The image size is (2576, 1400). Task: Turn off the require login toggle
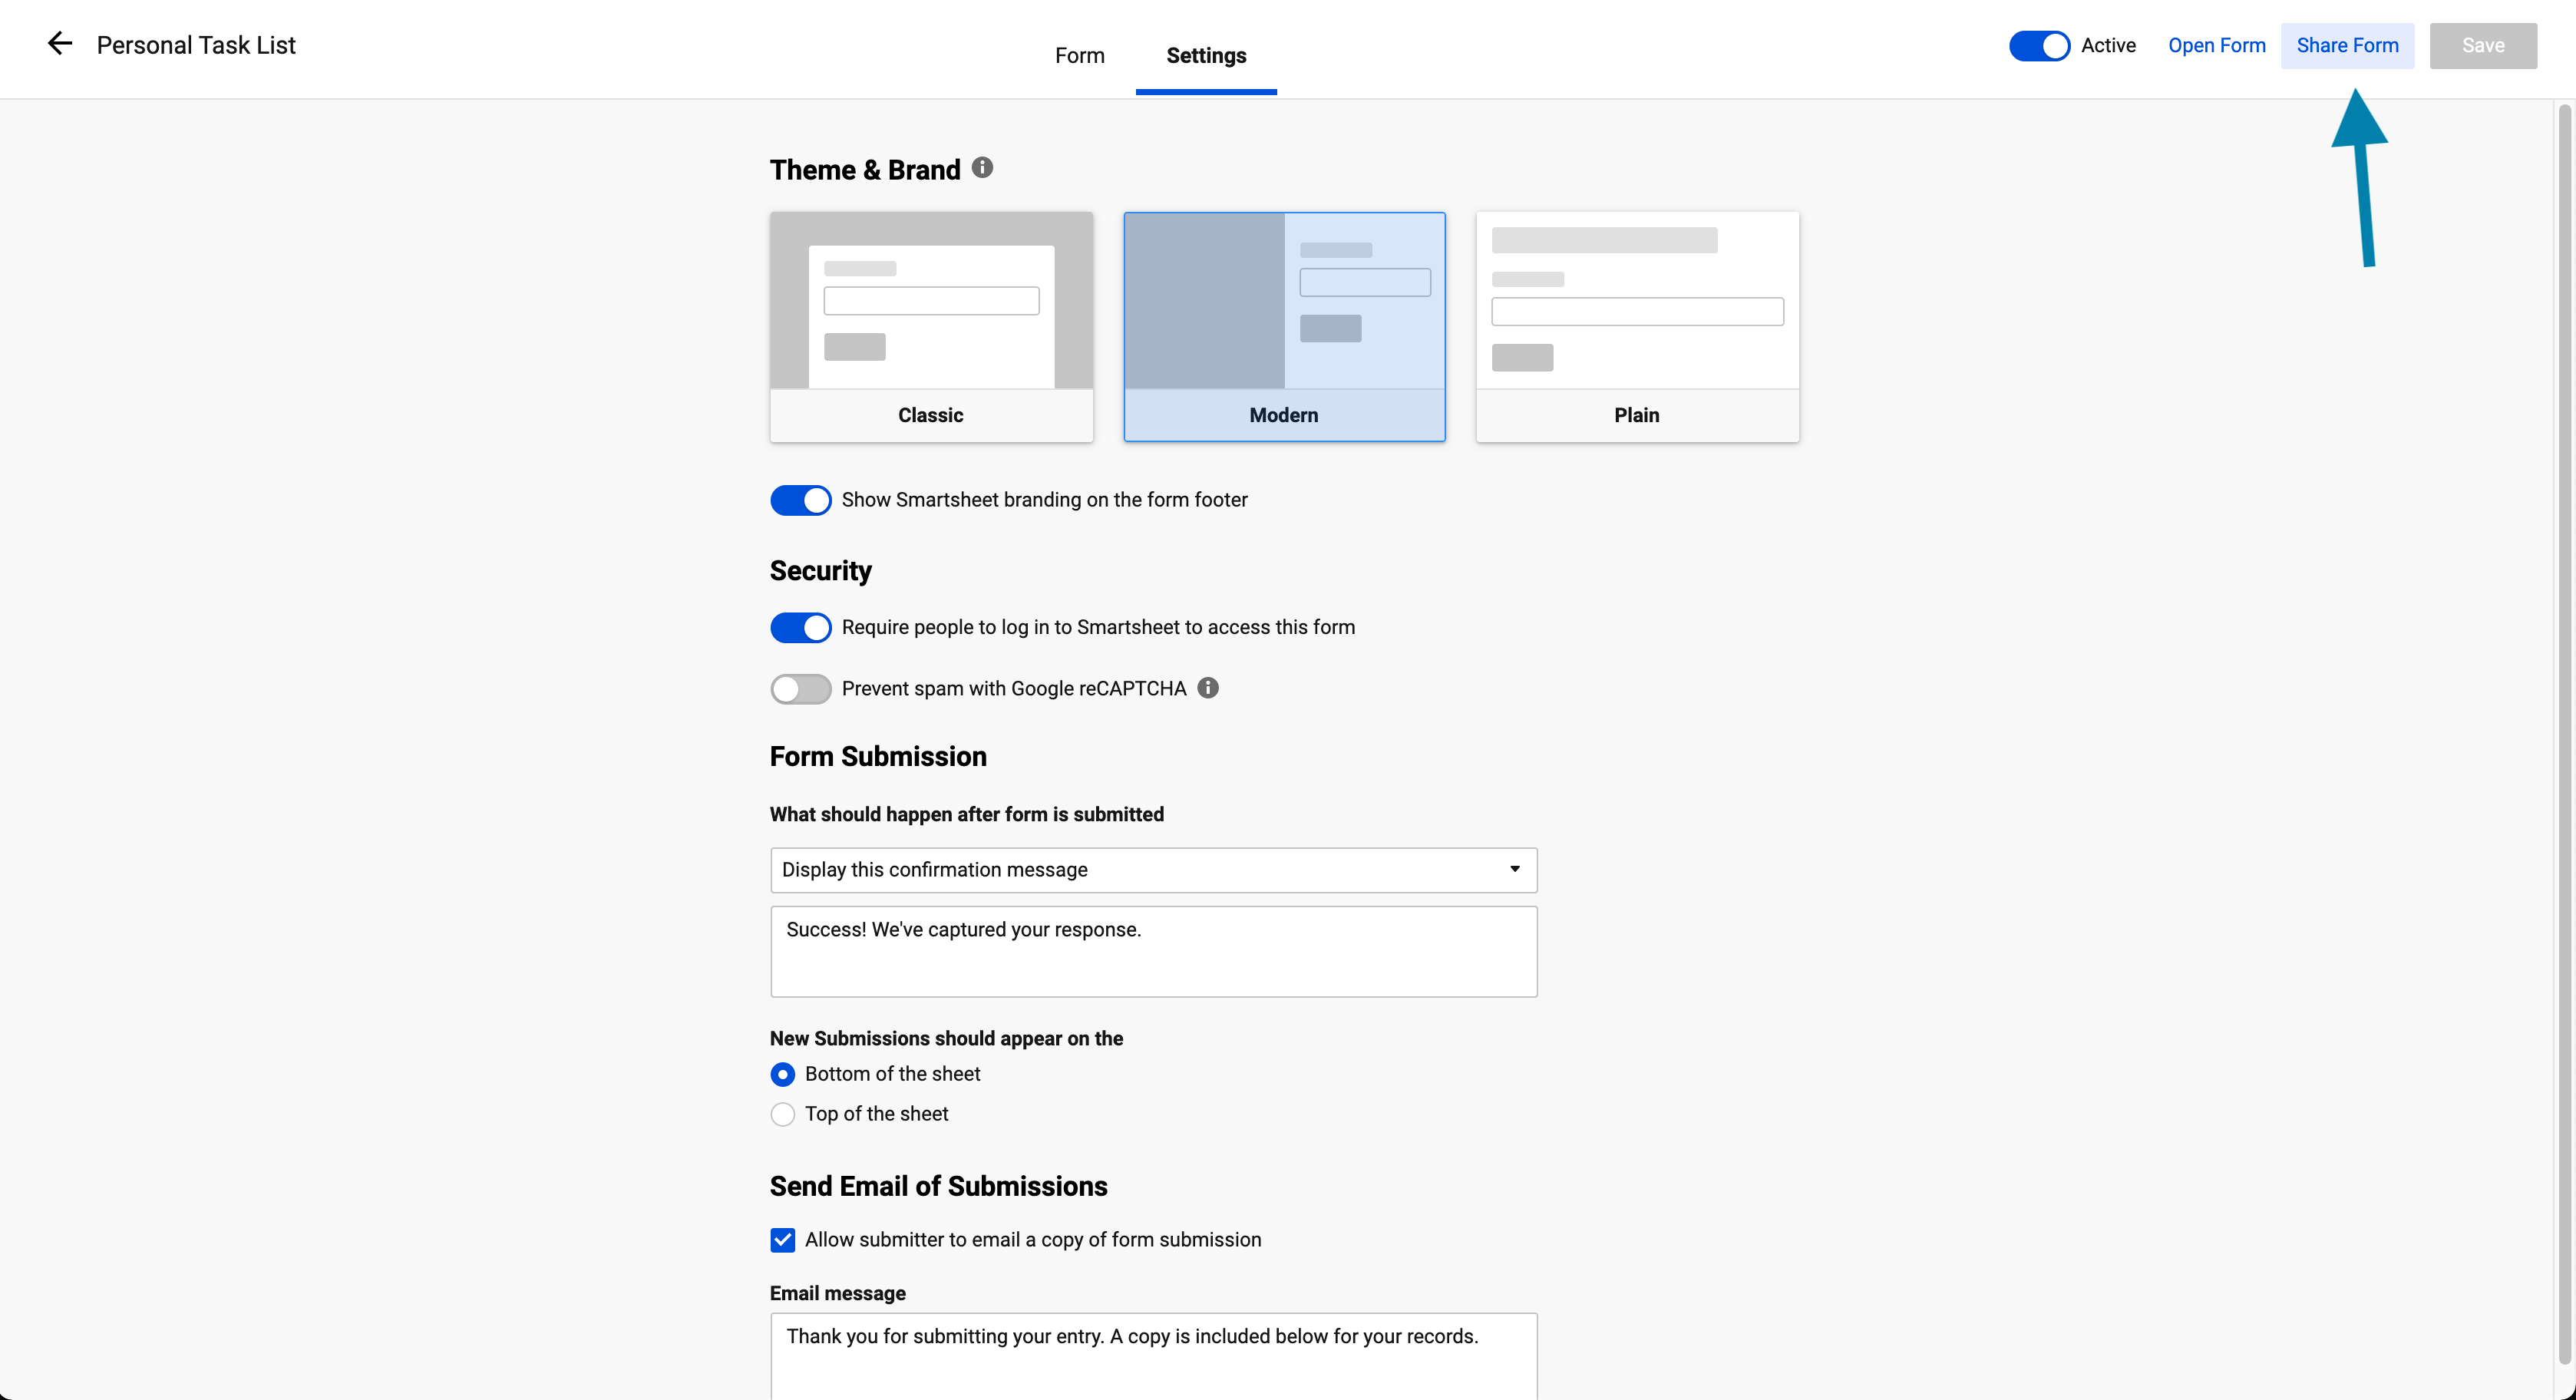800,627
